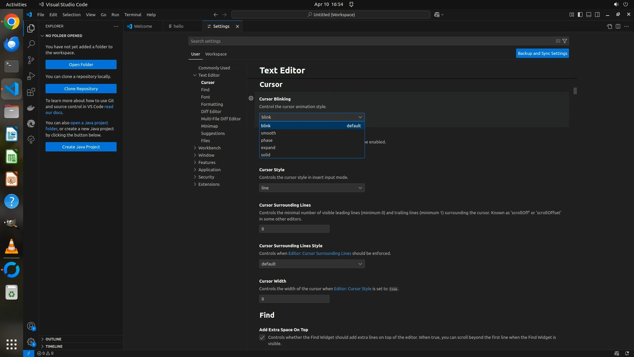
Task: Toggle the bottom panel layout icon
Action: (589, 15)
